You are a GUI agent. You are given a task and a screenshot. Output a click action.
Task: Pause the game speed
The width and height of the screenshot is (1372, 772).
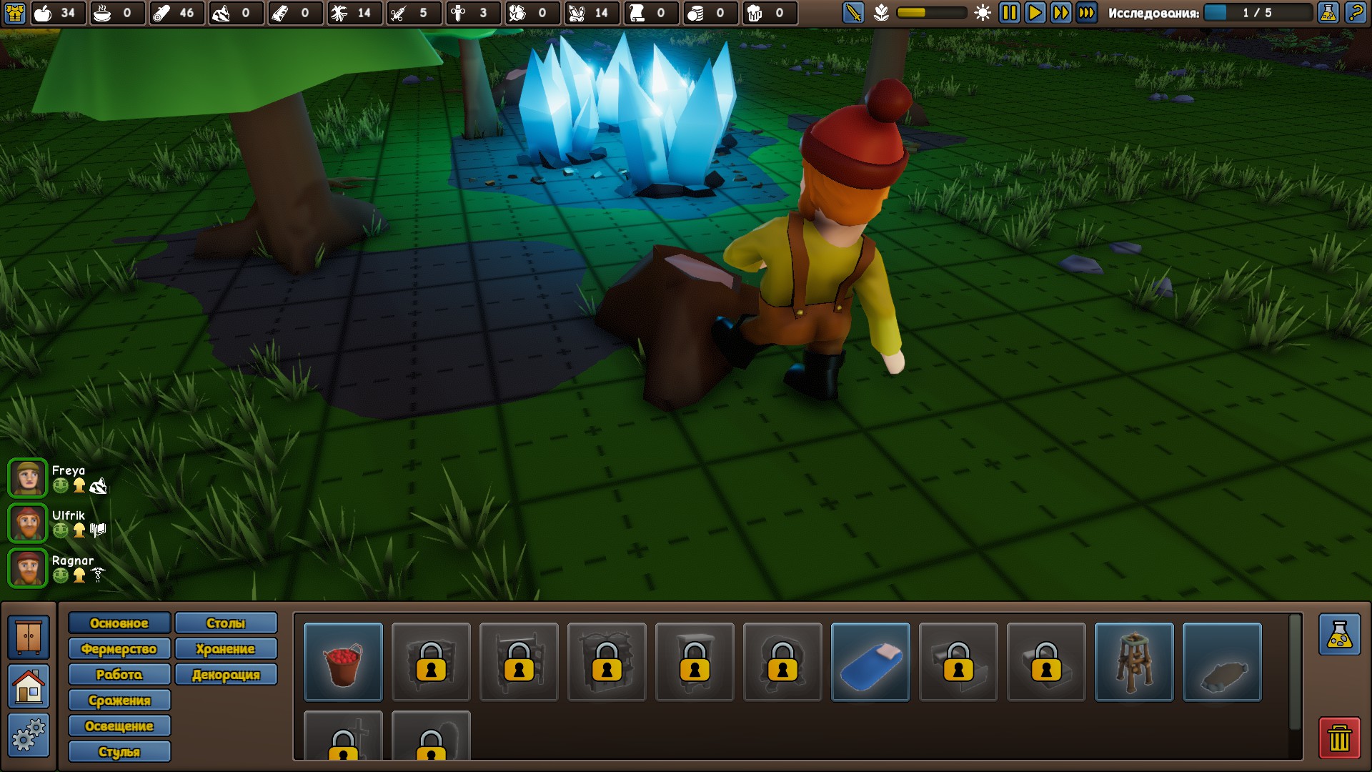point(1009,13)
